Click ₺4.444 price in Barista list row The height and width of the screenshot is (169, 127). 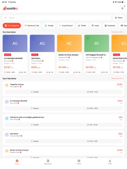click(x=120, y=150)
